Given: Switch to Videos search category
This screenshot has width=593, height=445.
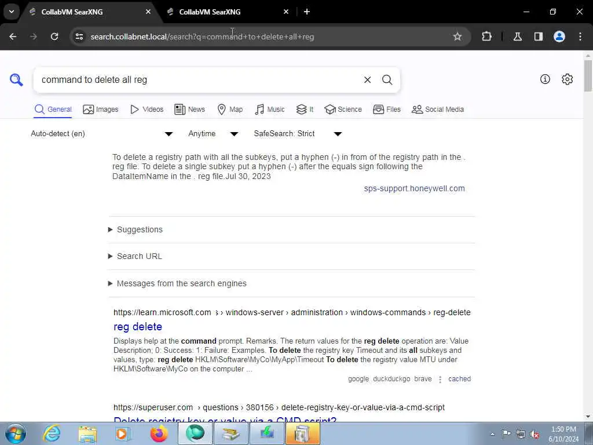Looking at the screenshot, I should click(x=147, y=110).
